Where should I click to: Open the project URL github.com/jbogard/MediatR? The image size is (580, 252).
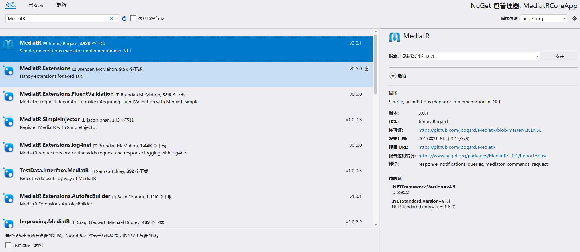pos(457,147)
